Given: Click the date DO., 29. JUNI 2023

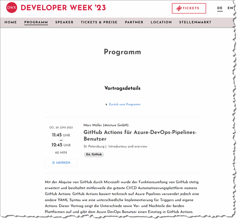Looking at the screenshot, I should (x=61, y=127).
